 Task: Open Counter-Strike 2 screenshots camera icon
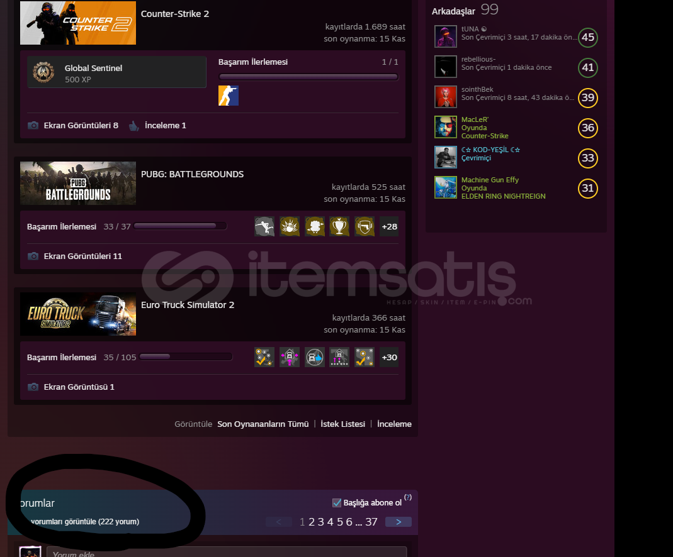(x=33, y=126)
